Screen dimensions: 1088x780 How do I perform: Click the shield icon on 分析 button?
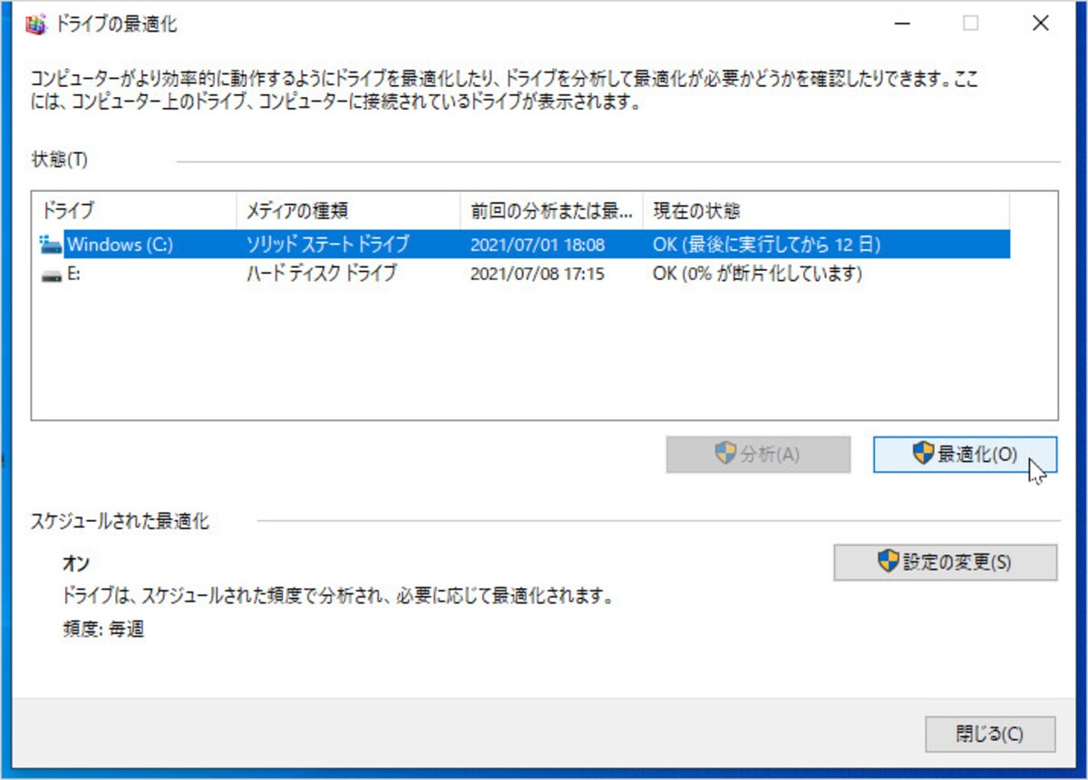(x=726, y=454)
